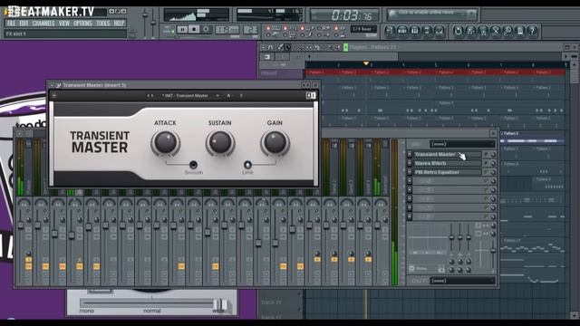580x326 pixels.
Task: Disable the Waves RVerb slot toggle
Action: coord(486,163)
